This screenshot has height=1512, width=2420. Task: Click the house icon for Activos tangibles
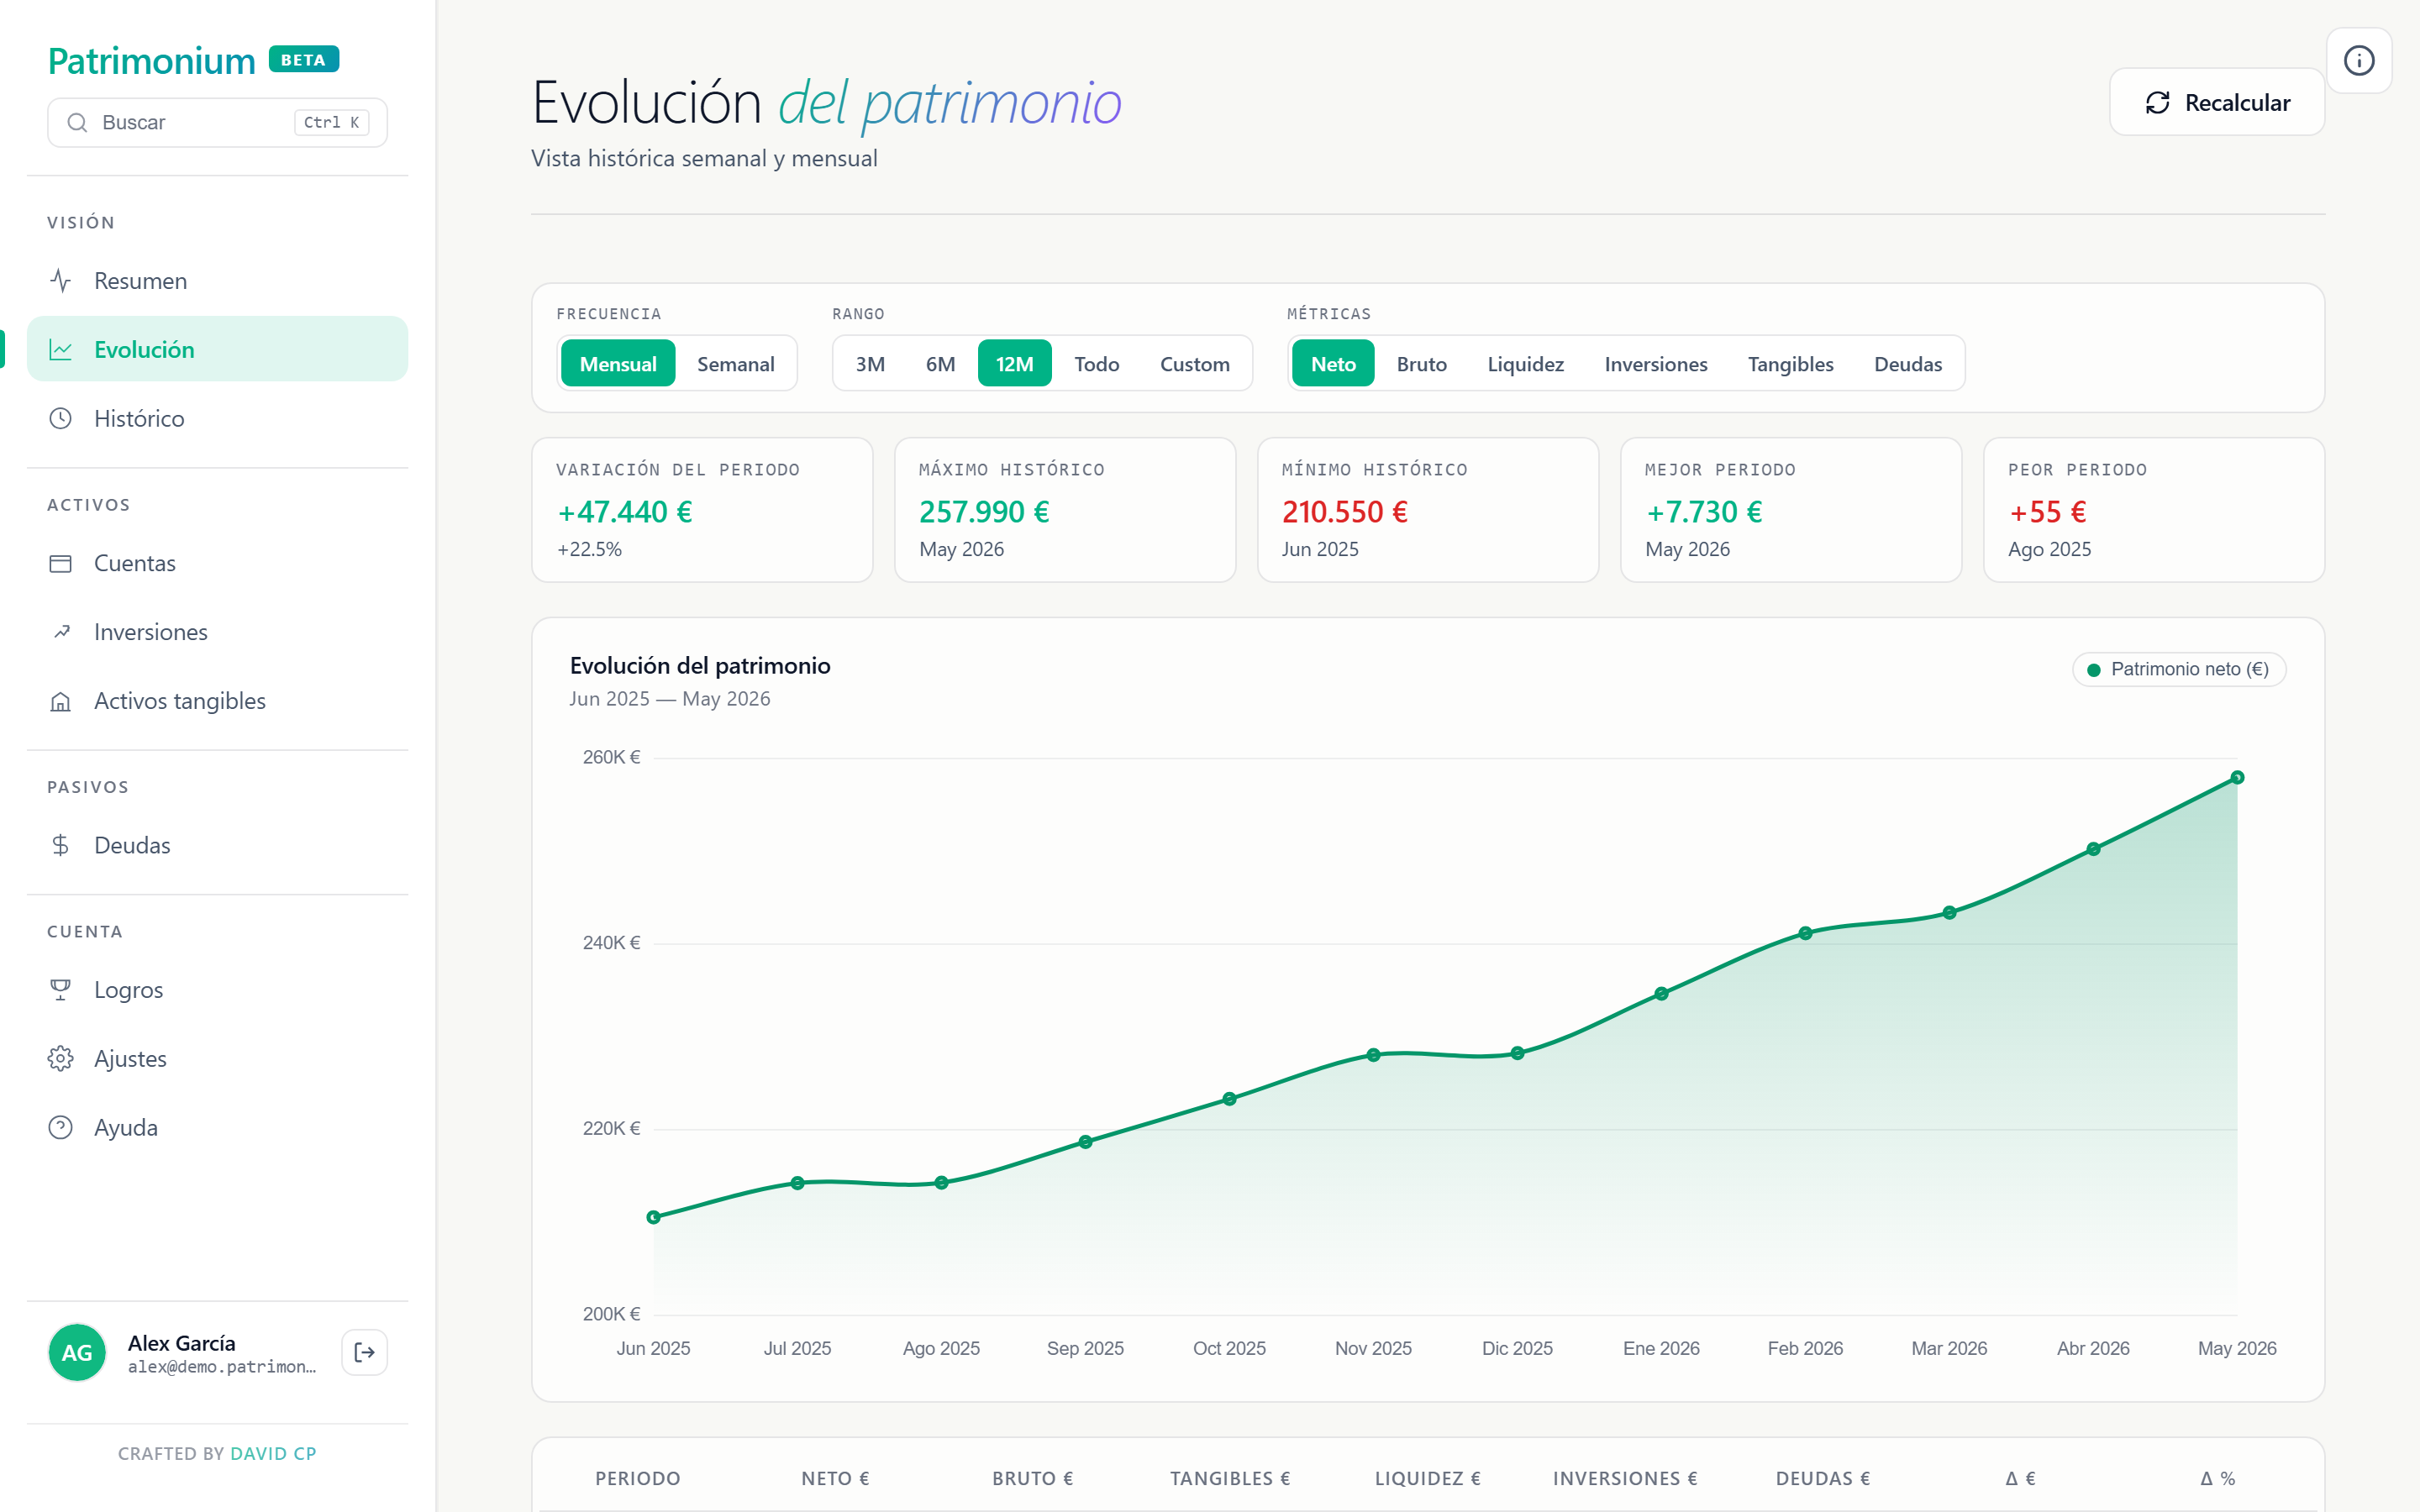pyautogui.click(x=61, y=701)
